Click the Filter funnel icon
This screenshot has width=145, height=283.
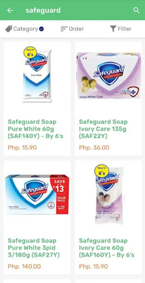[x=113, y=29]
